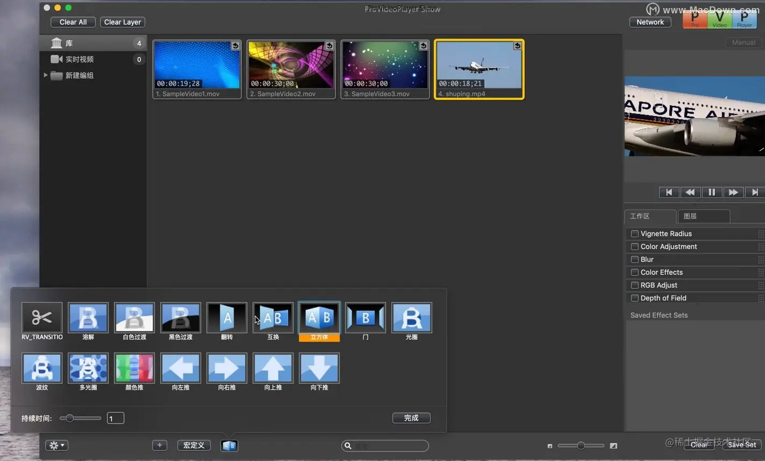765x461 pixels.
Task: Select the SampleVideo3.mov thumbnail
Action: [385, 70]
